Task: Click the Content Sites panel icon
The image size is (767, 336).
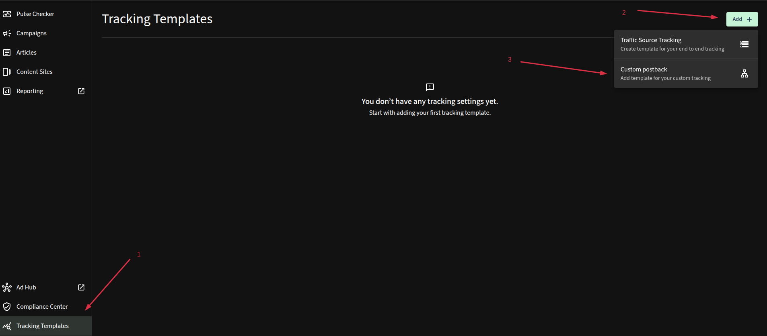Action: click(7, 72)
